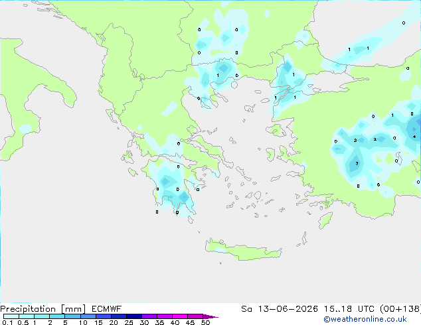The height and width of the screenshot is (325, 421).
Task: Click the over-50 arrow at legend end
Action: 210,316
